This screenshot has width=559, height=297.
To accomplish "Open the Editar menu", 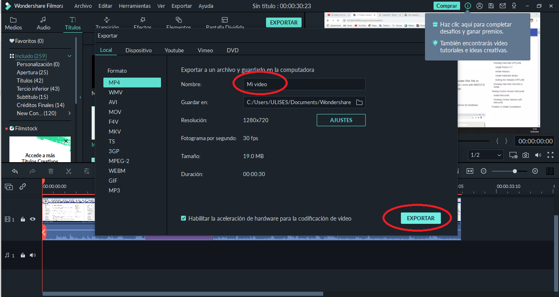I will (x=105, y=6).
